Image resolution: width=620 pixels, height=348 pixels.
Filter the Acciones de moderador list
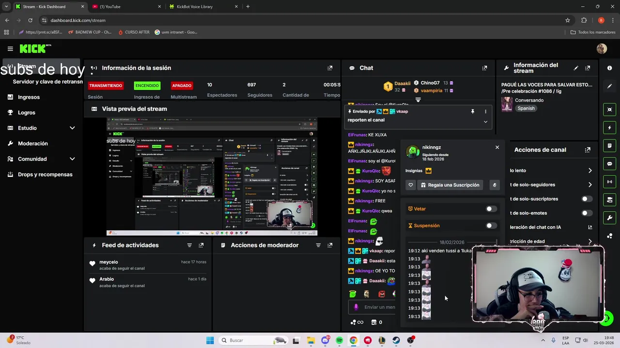point(318,246)
